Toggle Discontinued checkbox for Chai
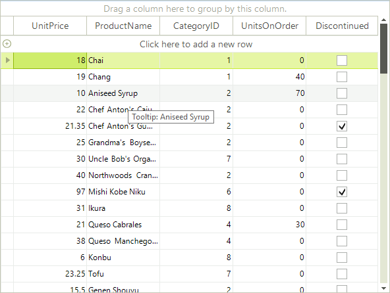390x293 pixels. (x=342, y=60)
